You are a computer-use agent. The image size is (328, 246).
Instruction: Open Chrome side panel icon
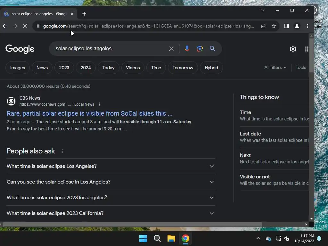click(287, 26)
